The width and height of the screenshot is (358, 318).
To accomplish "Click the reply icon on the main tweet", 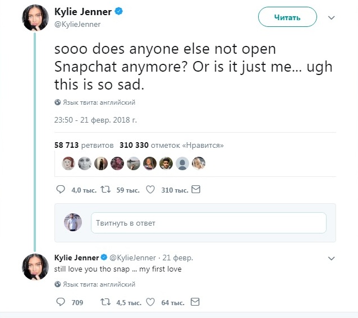I will tap(62, 190).
